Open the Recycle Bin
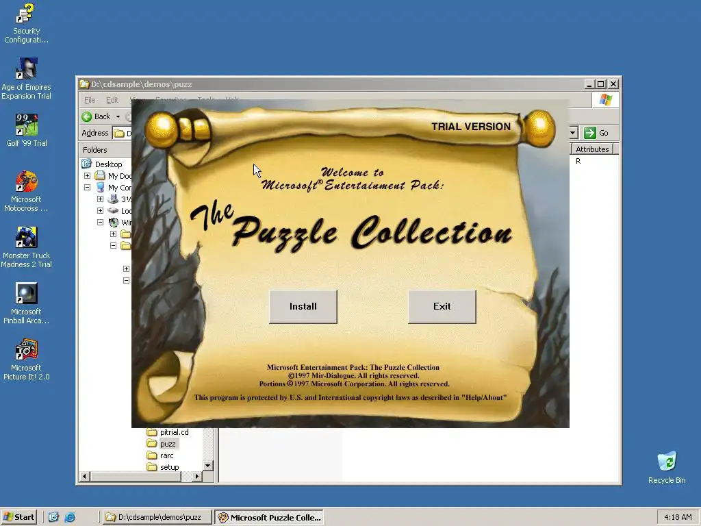Viewport: 701px width, 526px height. (x=667, y=467)
